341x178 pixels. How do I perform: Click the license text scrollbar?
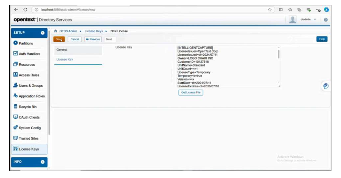tap(279, 54)
